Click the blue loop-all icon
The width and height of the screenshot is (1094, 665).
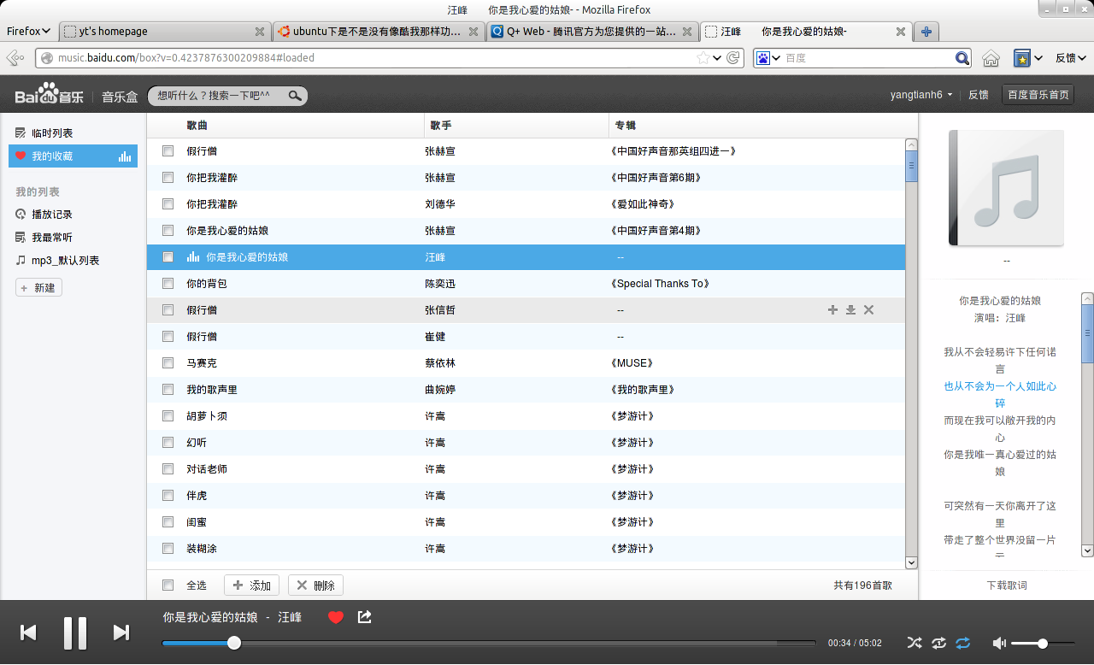click(x=963, y=643)
